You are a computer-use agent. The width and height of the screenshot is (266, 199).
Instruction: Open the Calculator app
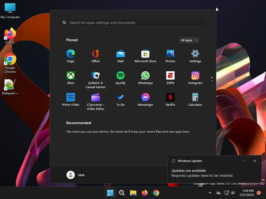coord(195,100)
